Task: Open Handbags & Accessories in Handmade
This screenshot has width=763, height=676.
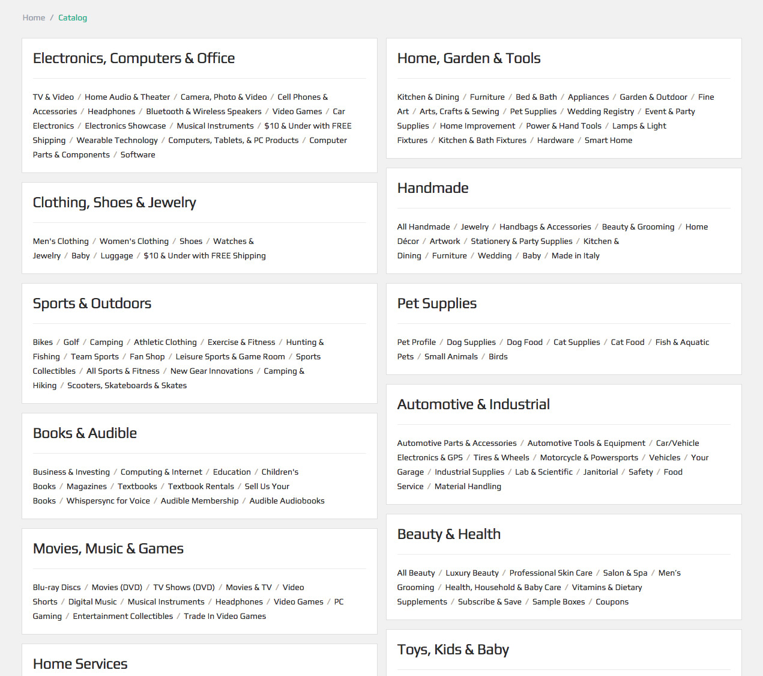Action: [545, 227]
